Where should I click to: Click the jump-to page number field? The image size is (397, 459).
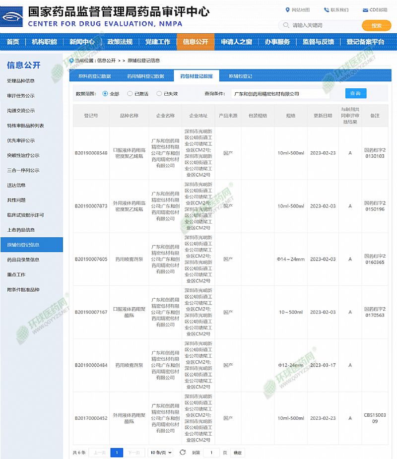click(x=211, y=453)
